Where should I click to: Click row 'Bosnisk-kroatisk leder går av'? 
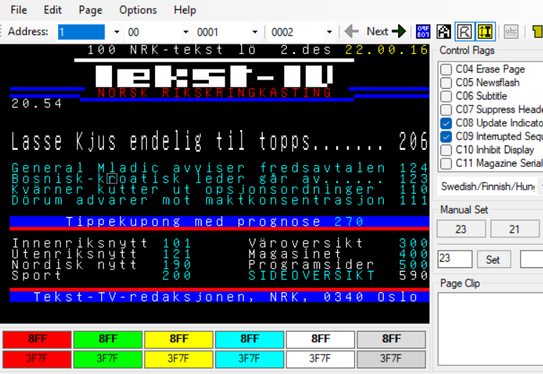[219, 179]
